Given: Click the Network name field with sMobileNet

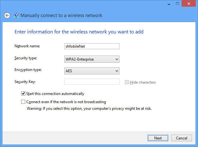Looking at the screenshot, I should [92, 46].
